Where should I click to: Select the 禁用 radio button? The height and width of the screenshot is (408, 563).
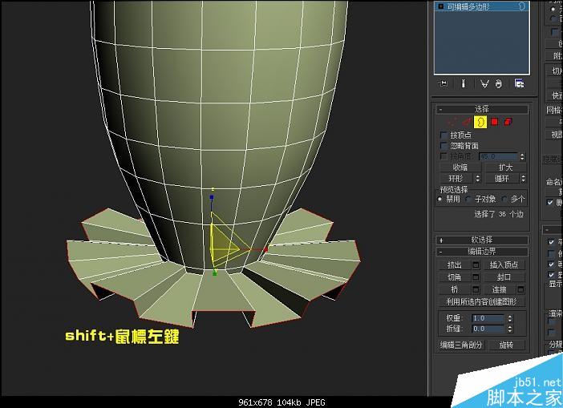(439, 199)
